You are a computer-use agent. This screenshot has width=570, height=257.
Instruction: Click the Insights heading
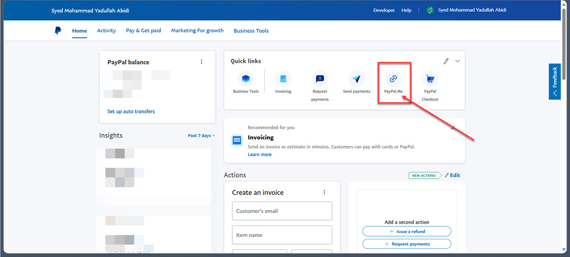[x=111, y=135]
